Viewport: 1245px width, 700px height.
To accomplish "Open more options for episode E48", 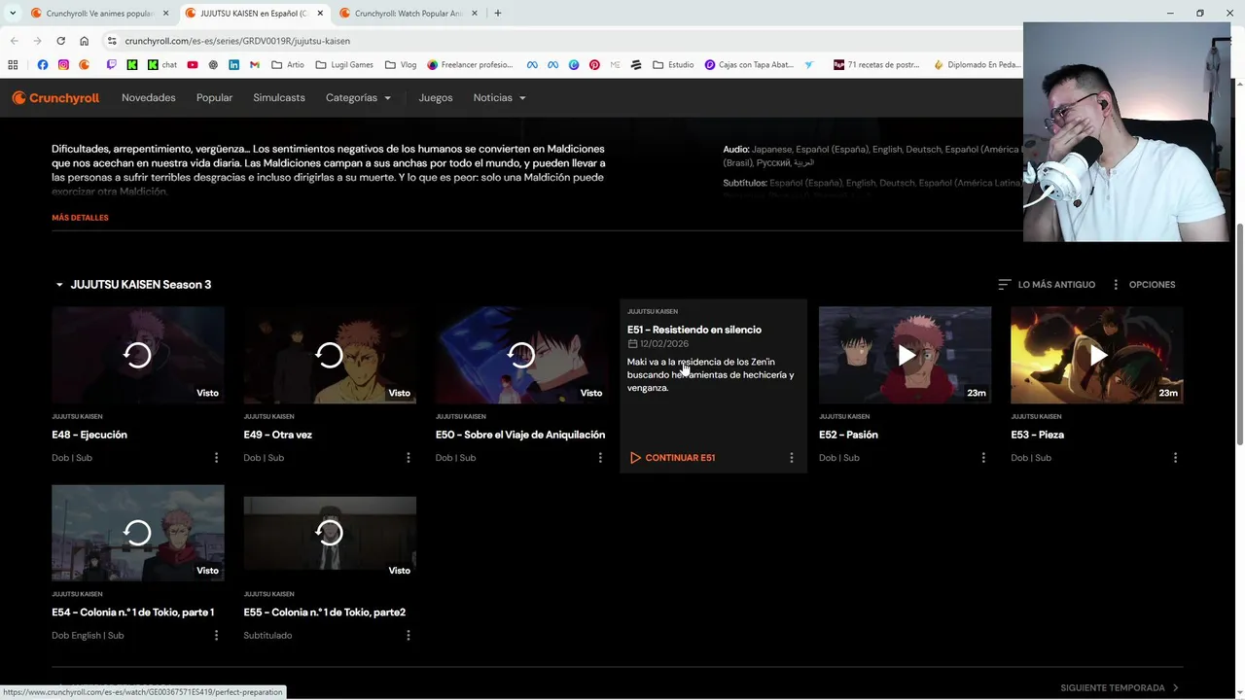I will [216, 458].
